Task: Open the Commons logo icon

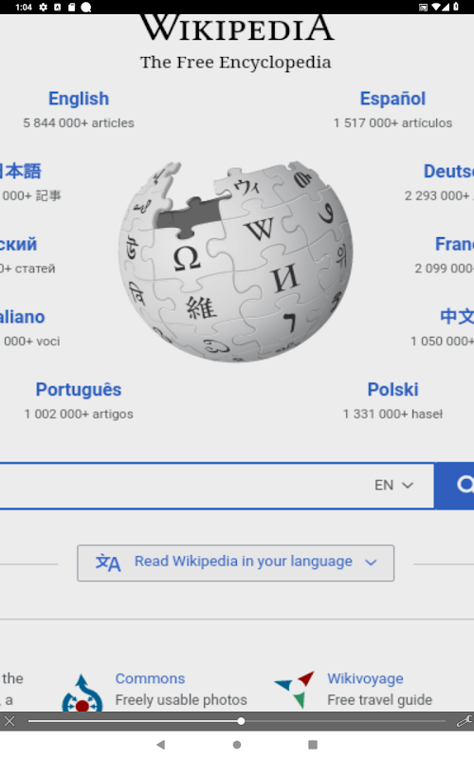Action: point(82,694)
